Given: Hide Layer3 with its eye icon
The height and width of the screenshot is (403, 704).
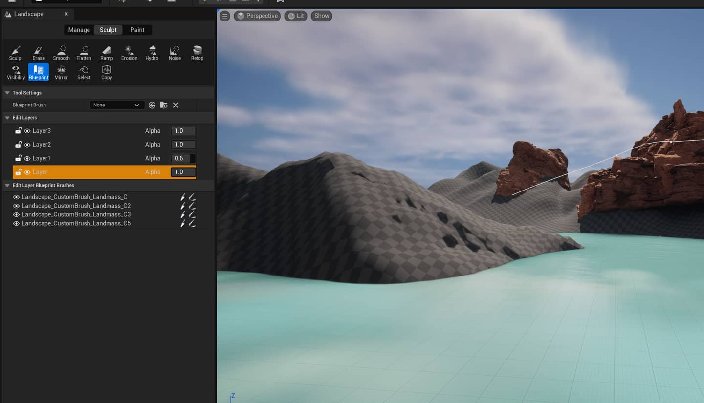Looking at the screenshot, I should click(x=27, y=131).
